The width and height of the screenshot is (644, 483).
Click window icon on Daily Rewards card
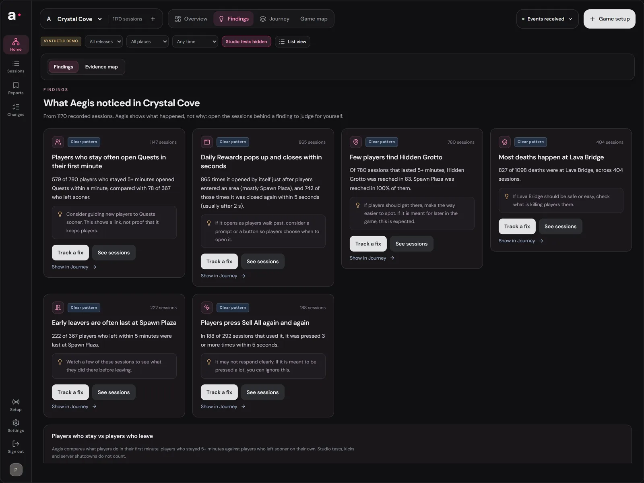207,142
